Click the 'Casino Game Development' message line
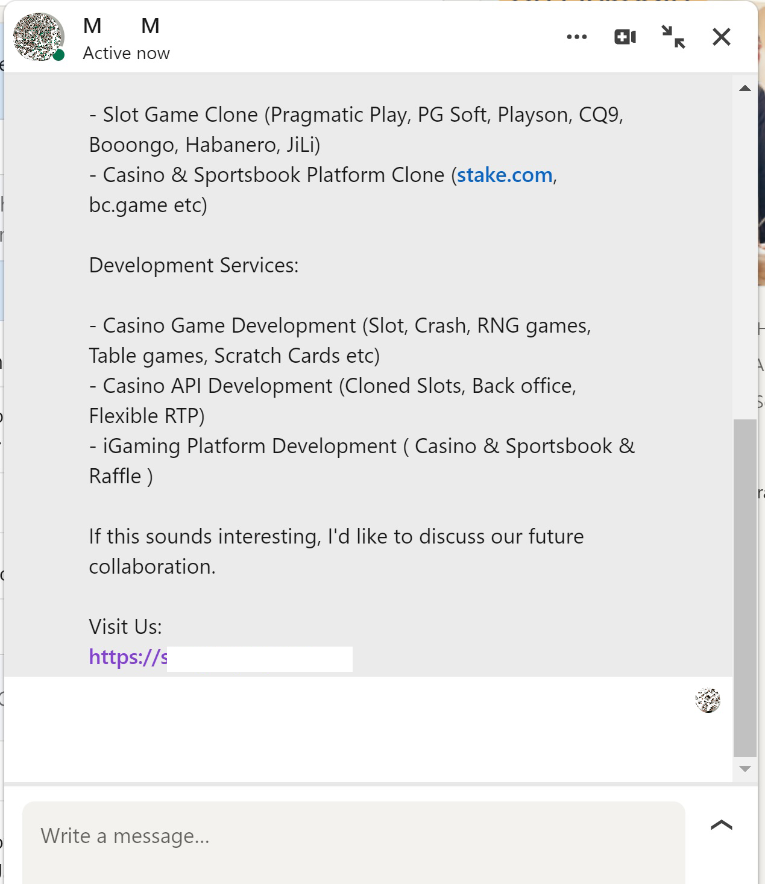This screenshot has height=884, width=765. (340, 340)
